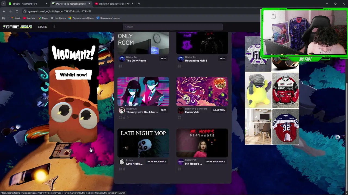Open the desk and chair ad image
The image size is (348, 195).
tap(258, 127)
